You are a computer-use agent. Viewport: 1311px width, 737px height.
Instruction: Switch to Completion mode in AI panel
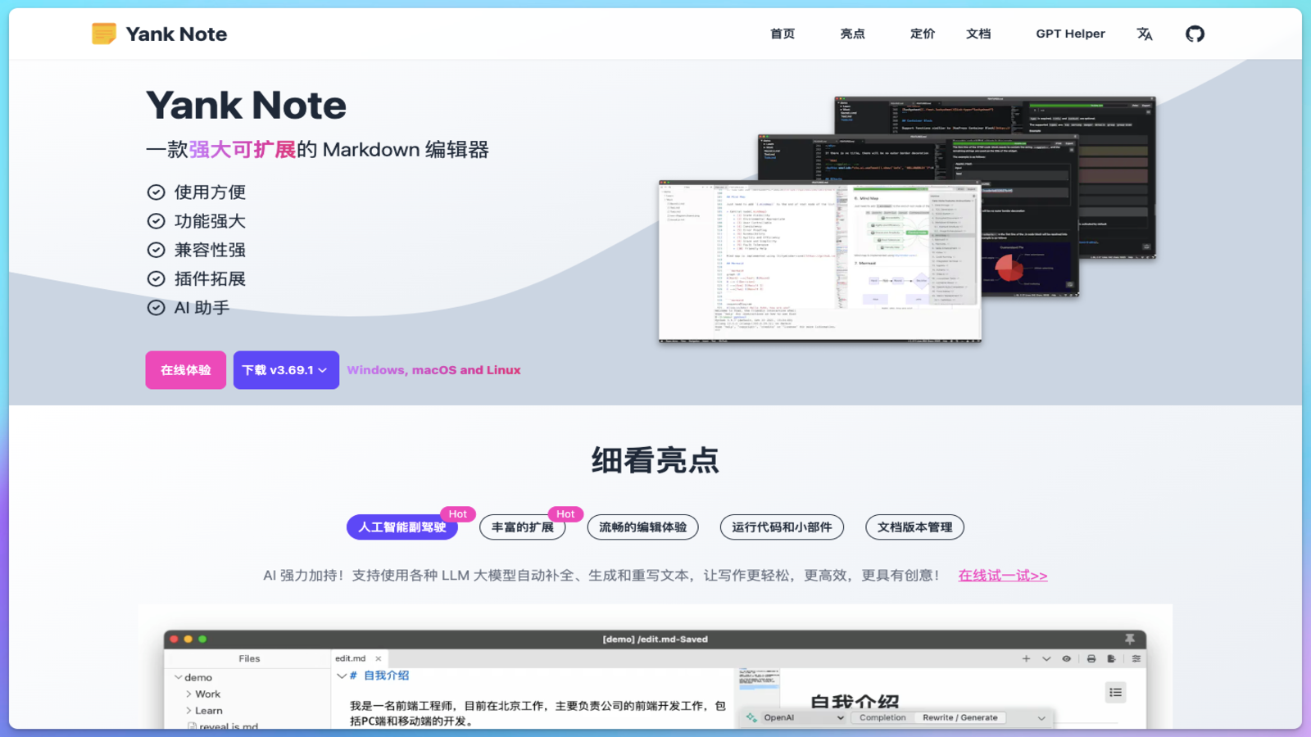click(882, 717)
